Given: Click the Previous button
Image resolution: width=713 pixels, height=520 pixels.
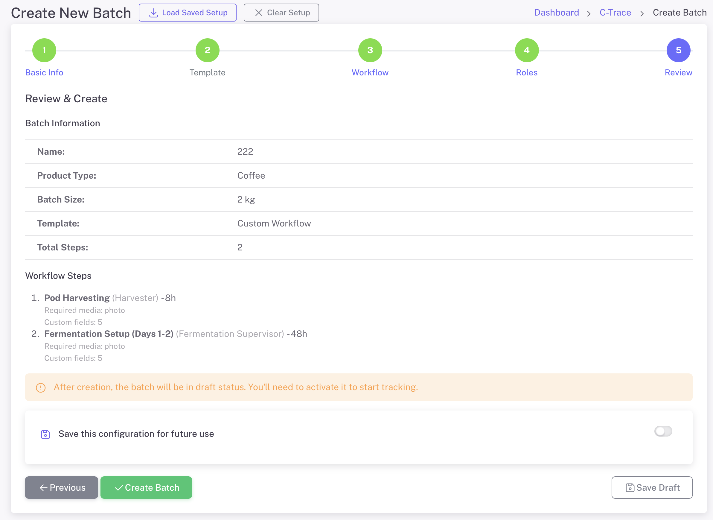Looking at the screenshot, I should (x=61, y=488).
